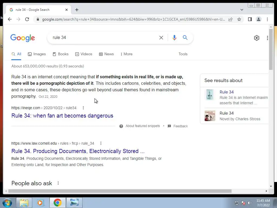The image size is (277, 208).
Task: Open options for law.cornell.edu result
Action: [101, 143]
